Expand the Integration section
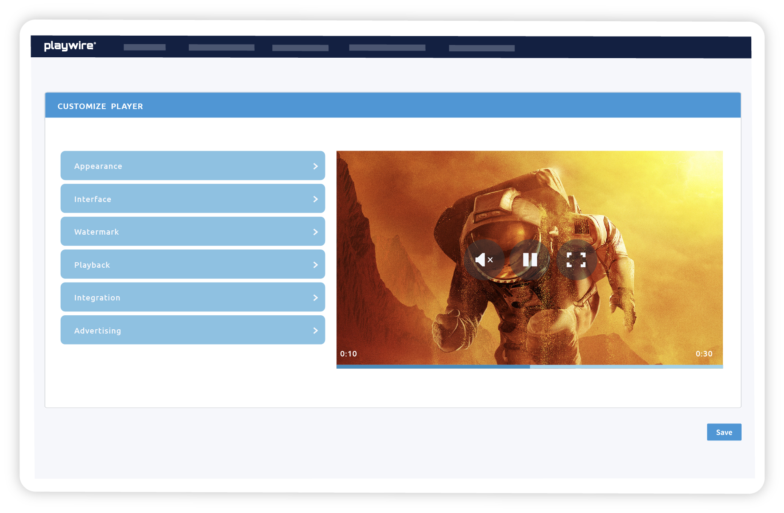 (193, 297)
